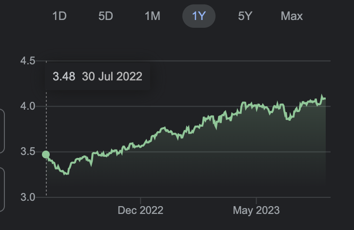This screenshot has width=354, height=230.
Task: Click the 4.0 y-axis label
Action: pos(28,106)
